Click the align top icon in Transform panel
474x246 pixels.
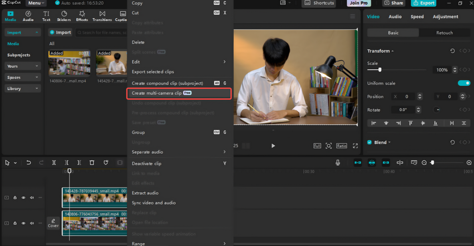pos(411,123)
